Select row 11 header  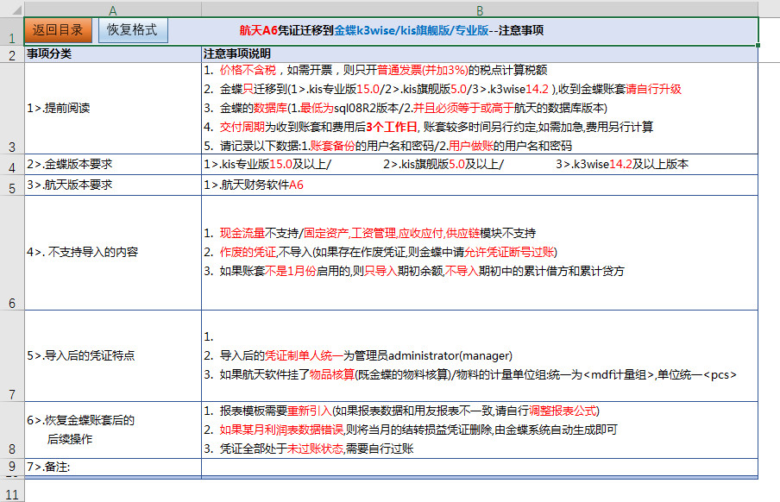11,490
